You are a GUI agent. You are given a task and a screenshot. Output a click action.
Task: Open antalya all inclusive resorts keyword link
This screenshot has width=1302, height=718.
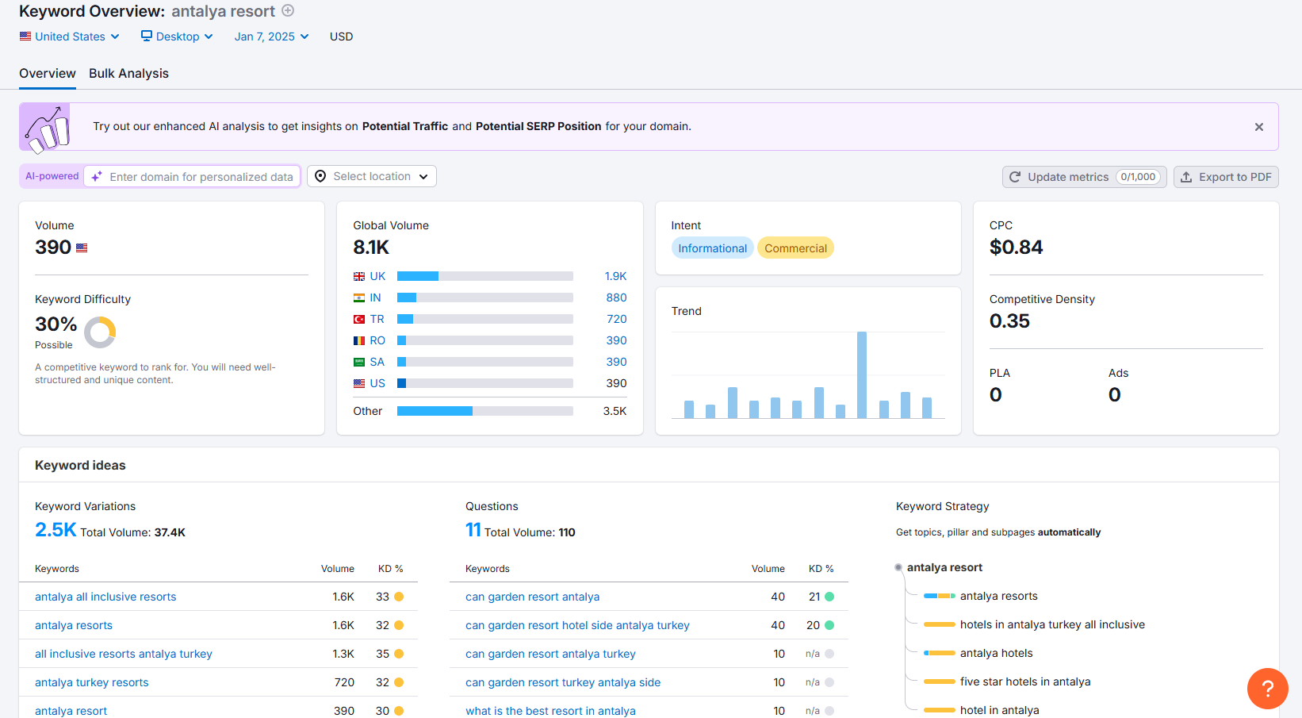click(x=105, y=597)
